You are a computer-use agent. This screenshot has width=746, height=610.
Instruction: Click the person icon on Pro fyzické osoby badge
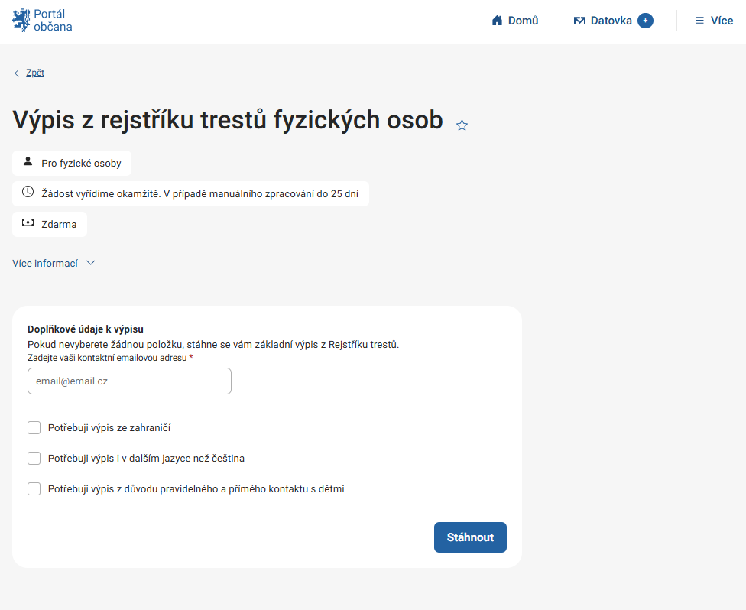point(28,161)
